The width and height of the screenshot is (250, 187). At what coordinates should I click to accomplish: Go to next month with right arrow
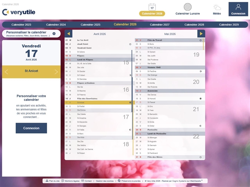201,34
